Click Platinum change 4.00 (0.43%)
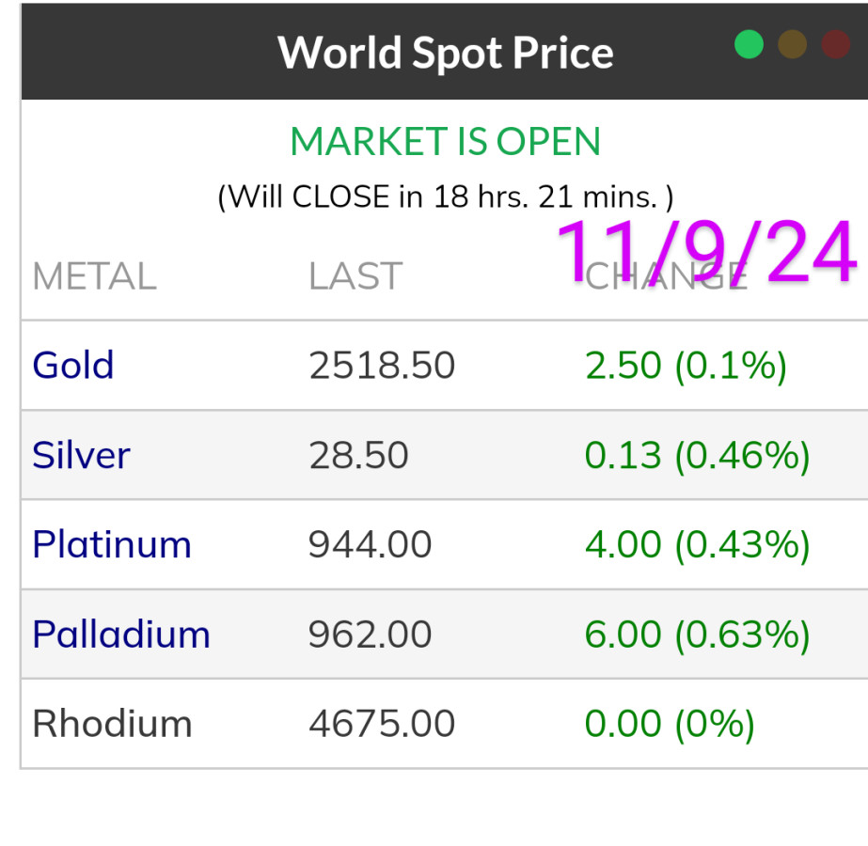Viewport: 868px width, 846px height. [x=697, y=544]
